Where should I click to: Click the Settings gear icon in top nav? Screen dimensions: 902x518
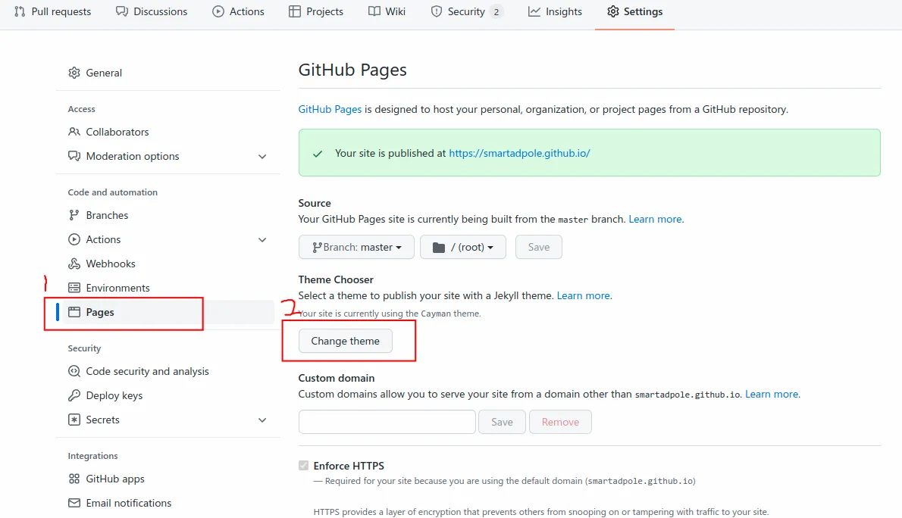[x=613, y=11]
